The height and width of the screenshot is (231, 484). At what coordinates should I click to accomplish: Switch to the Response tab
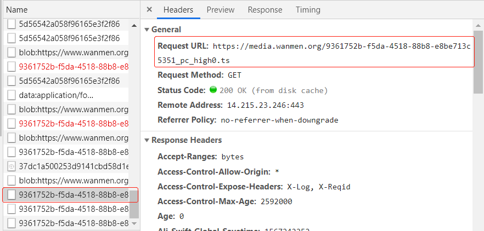coord(264,10)
